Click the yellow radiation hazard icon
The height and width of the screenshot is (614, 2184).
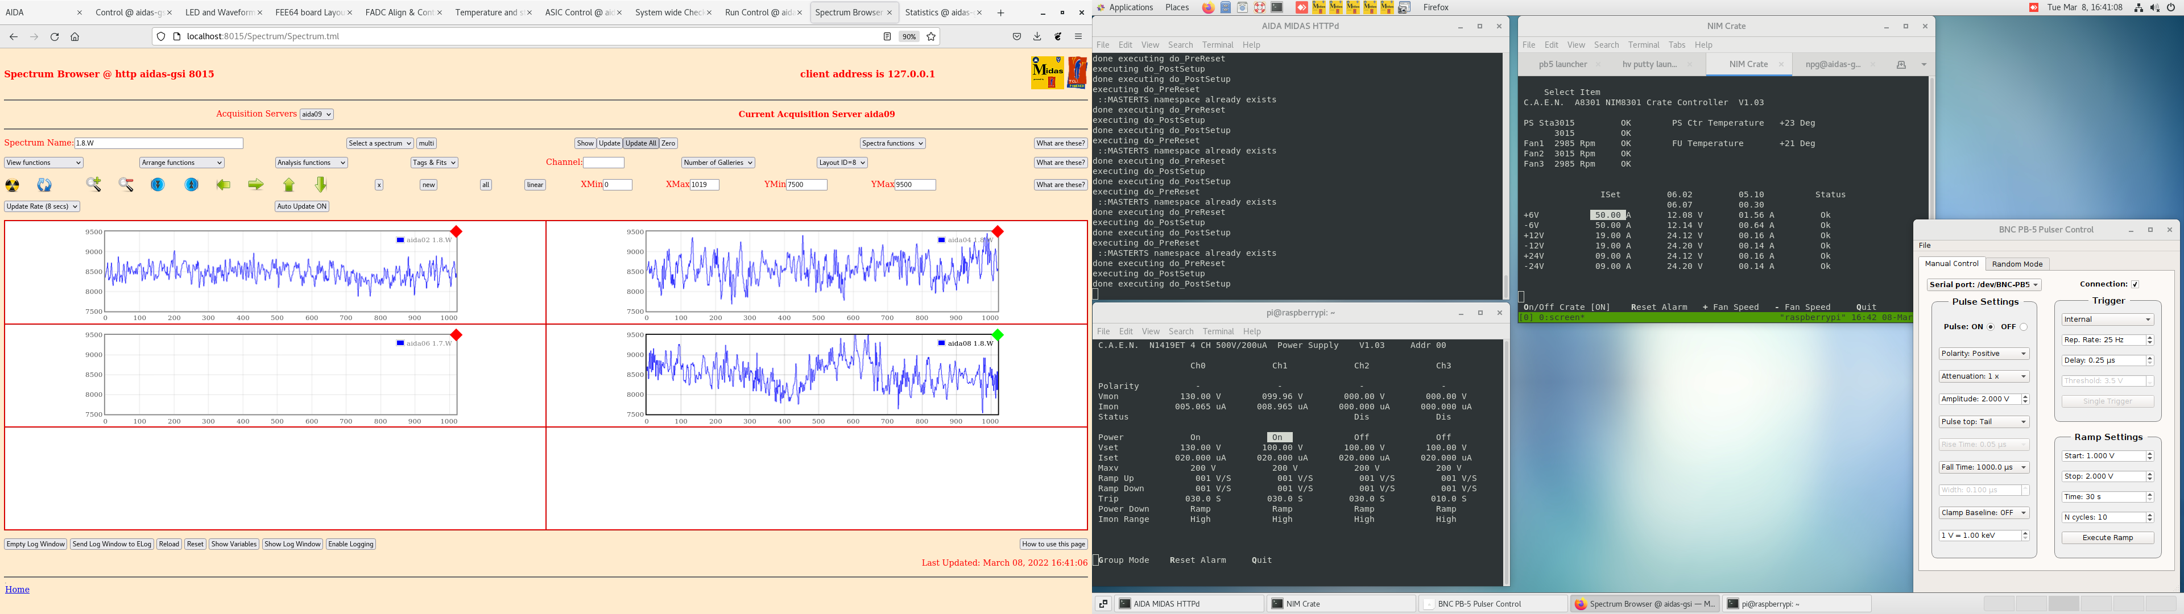(x=13, y=185)
